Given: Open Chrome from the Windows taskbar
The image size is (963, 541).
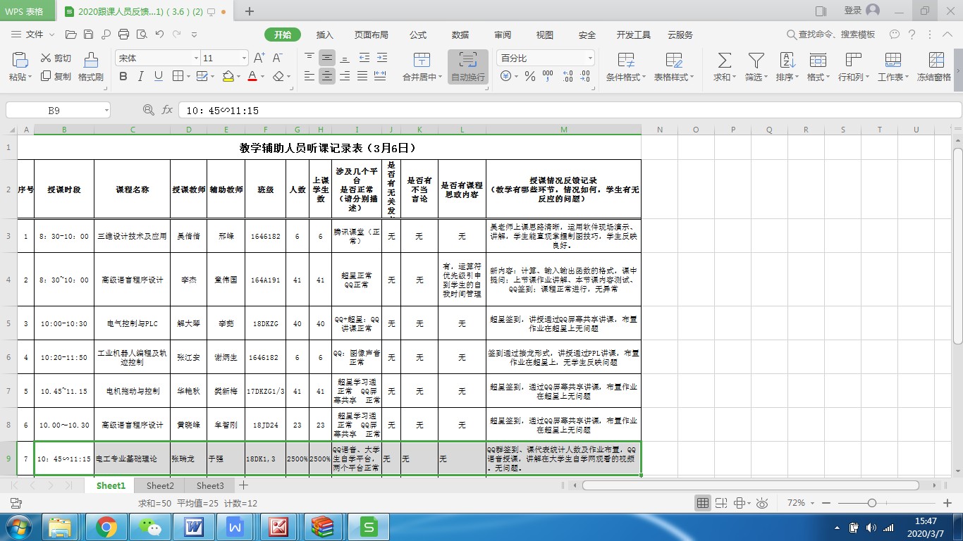Looking at the screenshot, I should pyautogui.click(x=107, y=526).
